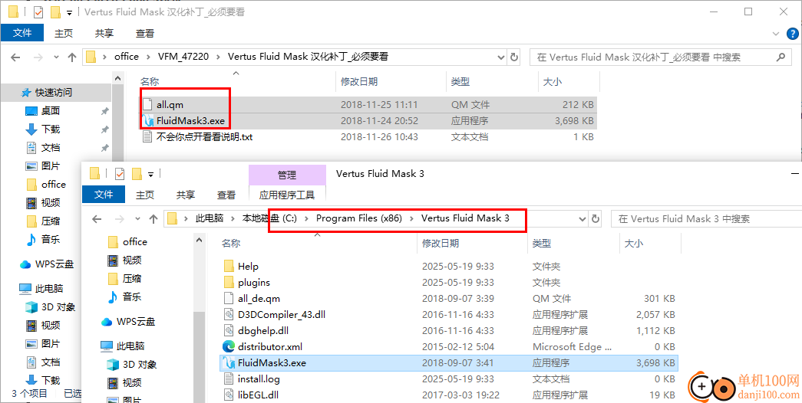
Task: Open quick access toolbar dropdown in back window
Action: (70, 12)
